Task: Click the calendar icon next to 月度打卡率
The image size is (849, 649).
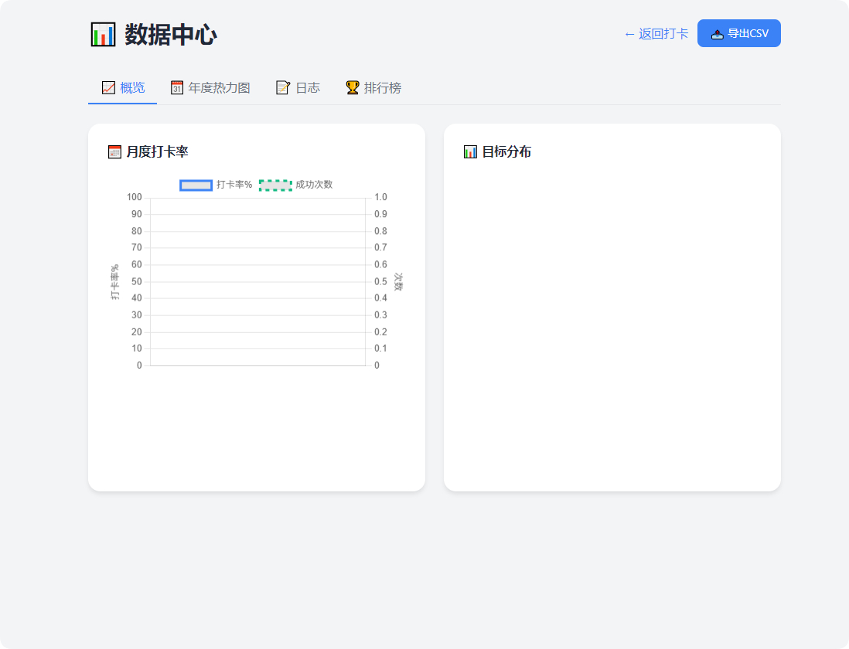Action: 114,152
